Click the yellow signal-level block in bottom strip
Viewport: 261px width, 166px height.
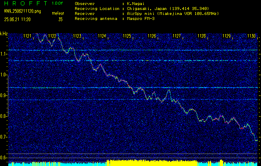tap(152, 163)
